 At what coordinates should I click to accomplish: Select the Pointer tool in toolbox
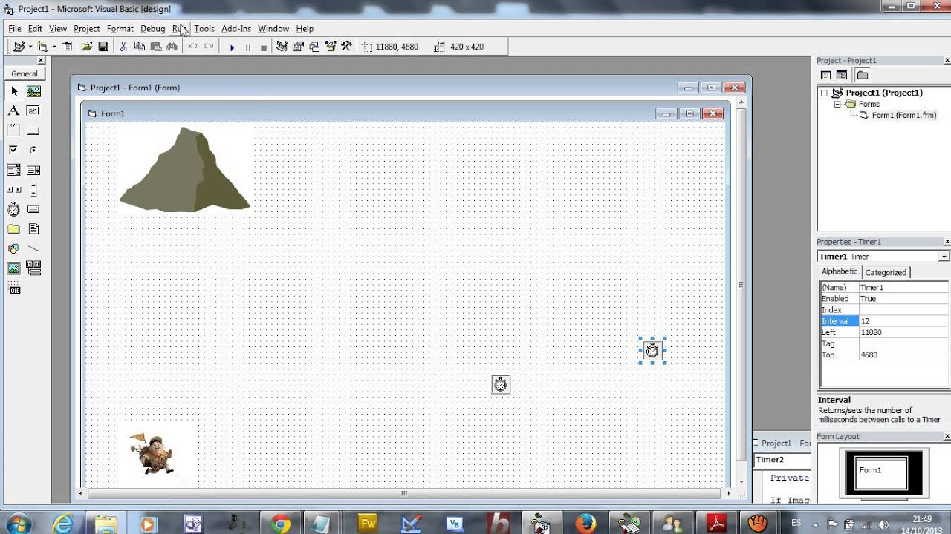(13, 91)
